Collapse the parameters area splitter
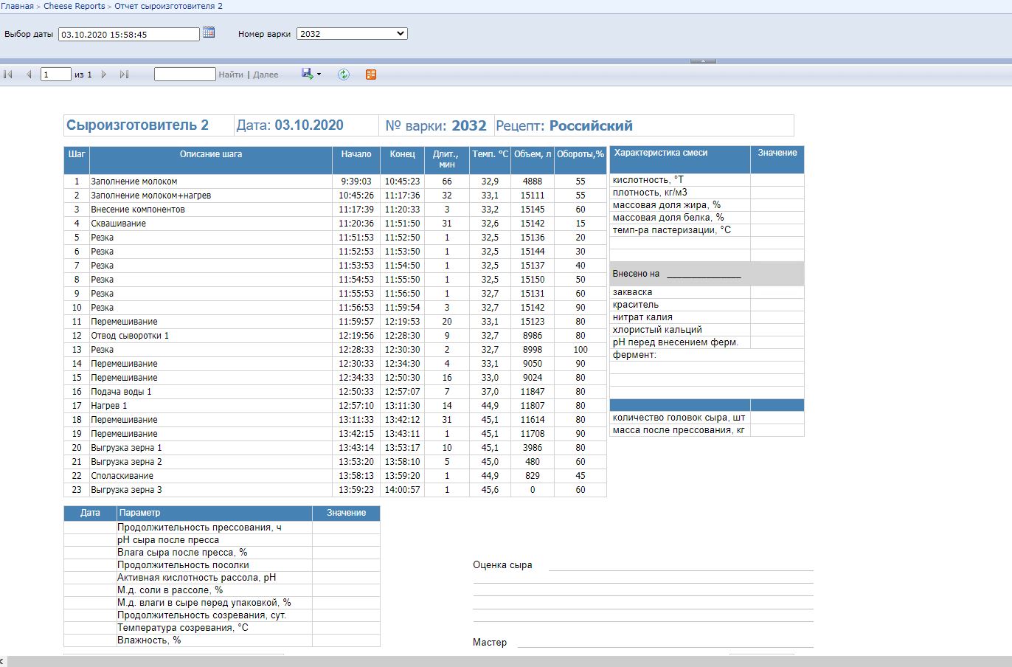This screenshot has width=1012, height=667. pyautogui.click(x=703, y=61)
